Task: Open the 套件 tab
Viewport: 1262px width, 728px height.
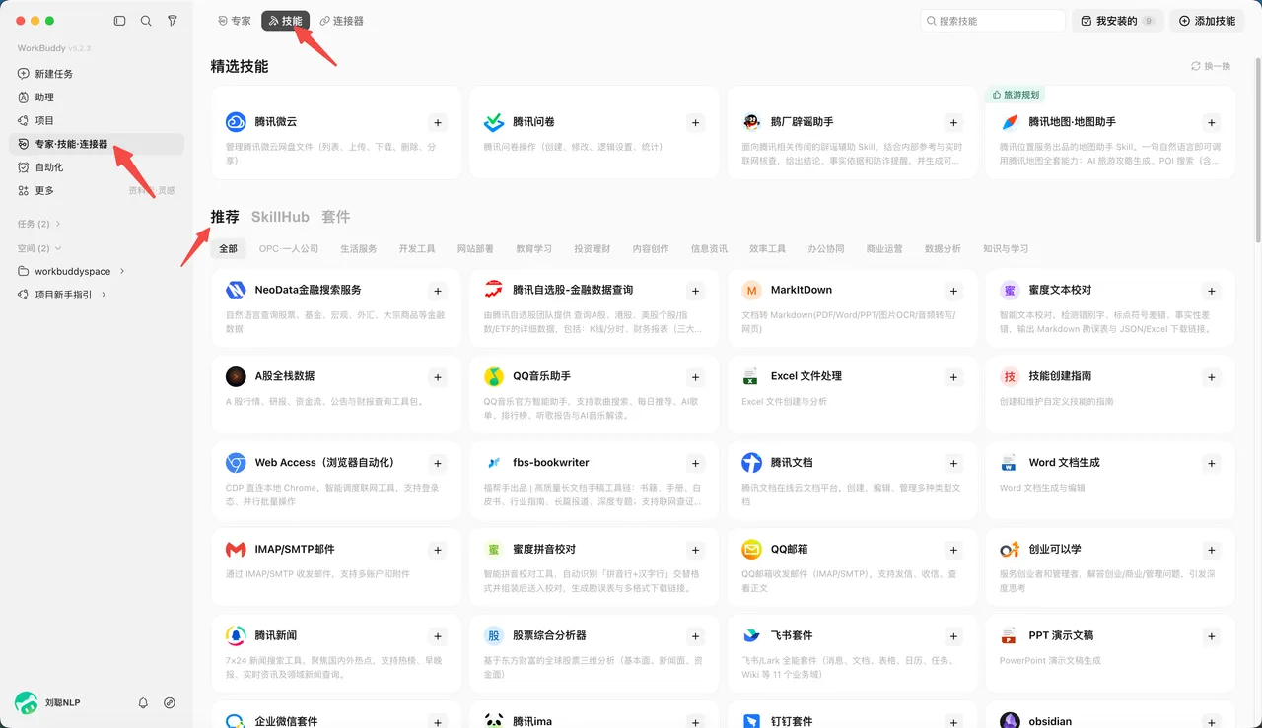Action: point(335,217)
